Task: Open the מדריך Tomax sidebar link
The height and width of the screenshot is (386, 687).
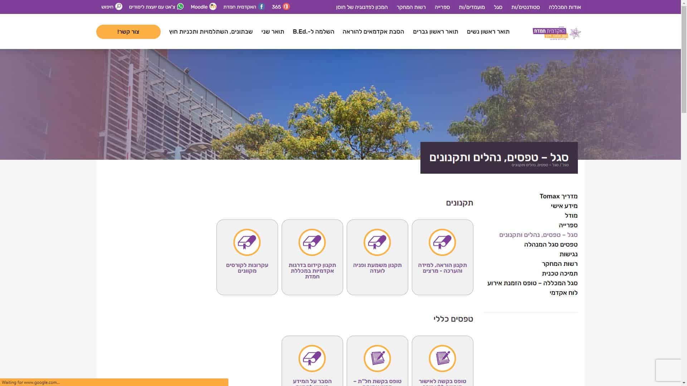Action: (x=558, y=196)
